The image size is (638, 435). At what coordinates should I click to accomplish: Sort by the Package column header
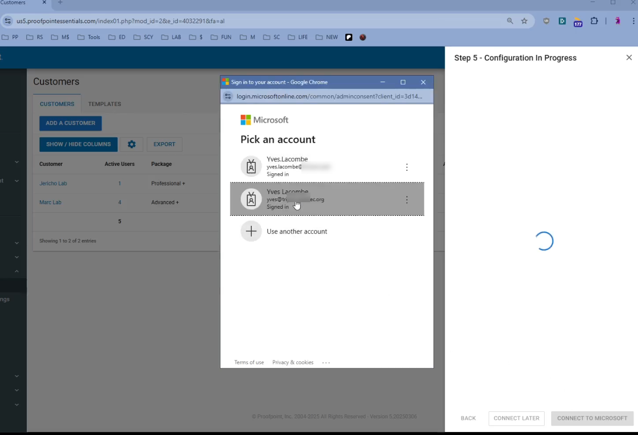162,164
